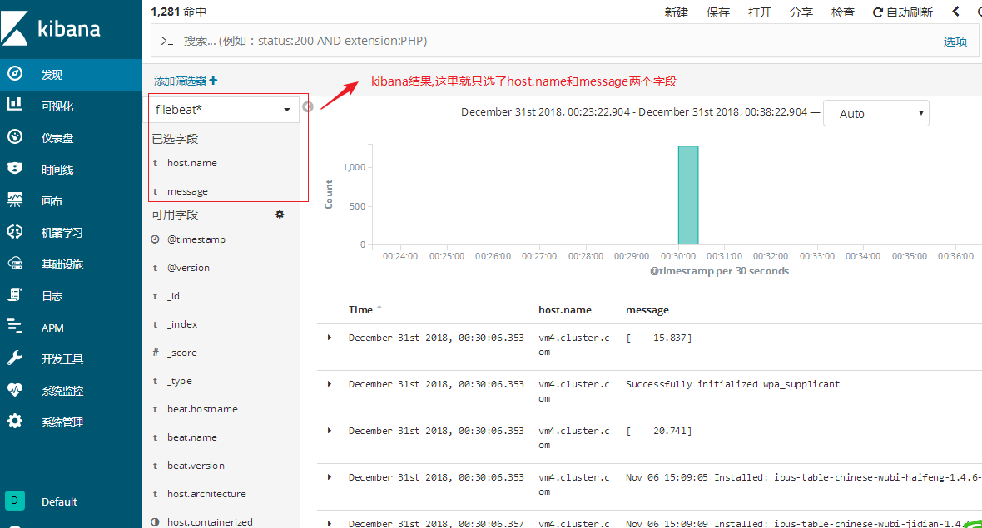Image resolution: width=982 pixels, height=528 pixels.
Task: Click the Kibana logo
Action: pos(52,29)
